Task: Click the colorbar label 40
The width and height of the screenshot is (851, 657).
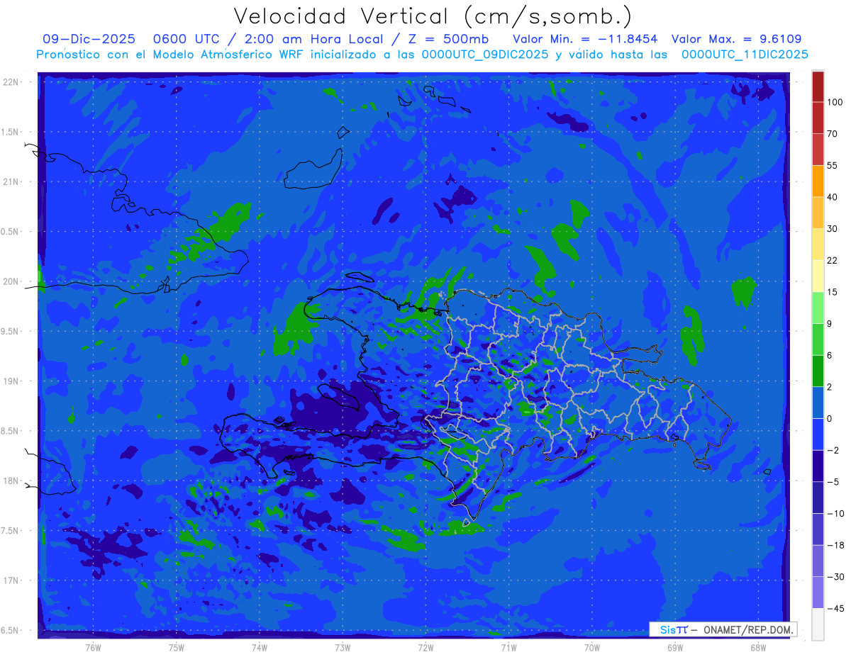Action: (x=833, y=197)
